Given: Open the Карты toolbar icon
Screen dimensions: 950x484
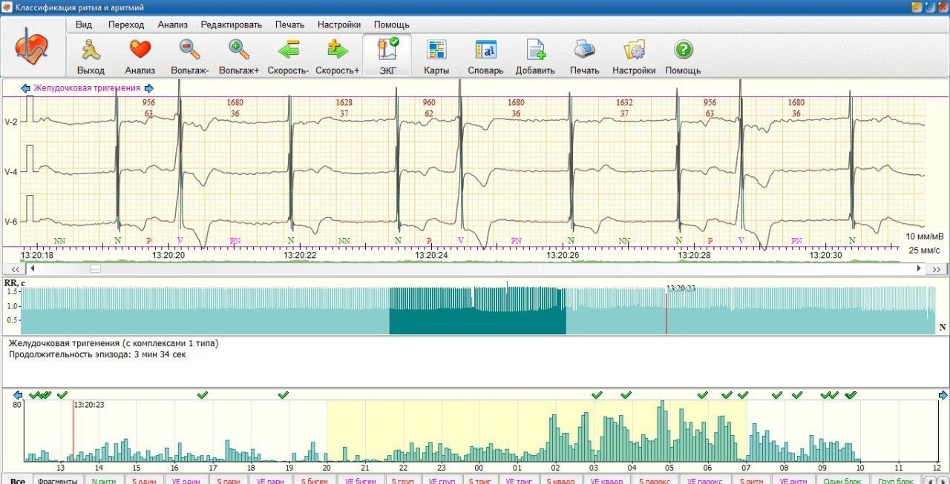Looking at the screenshot, I should (436, 51).
